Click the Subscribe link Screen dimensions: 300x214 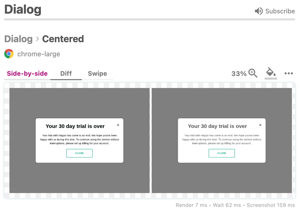point(280,11)
